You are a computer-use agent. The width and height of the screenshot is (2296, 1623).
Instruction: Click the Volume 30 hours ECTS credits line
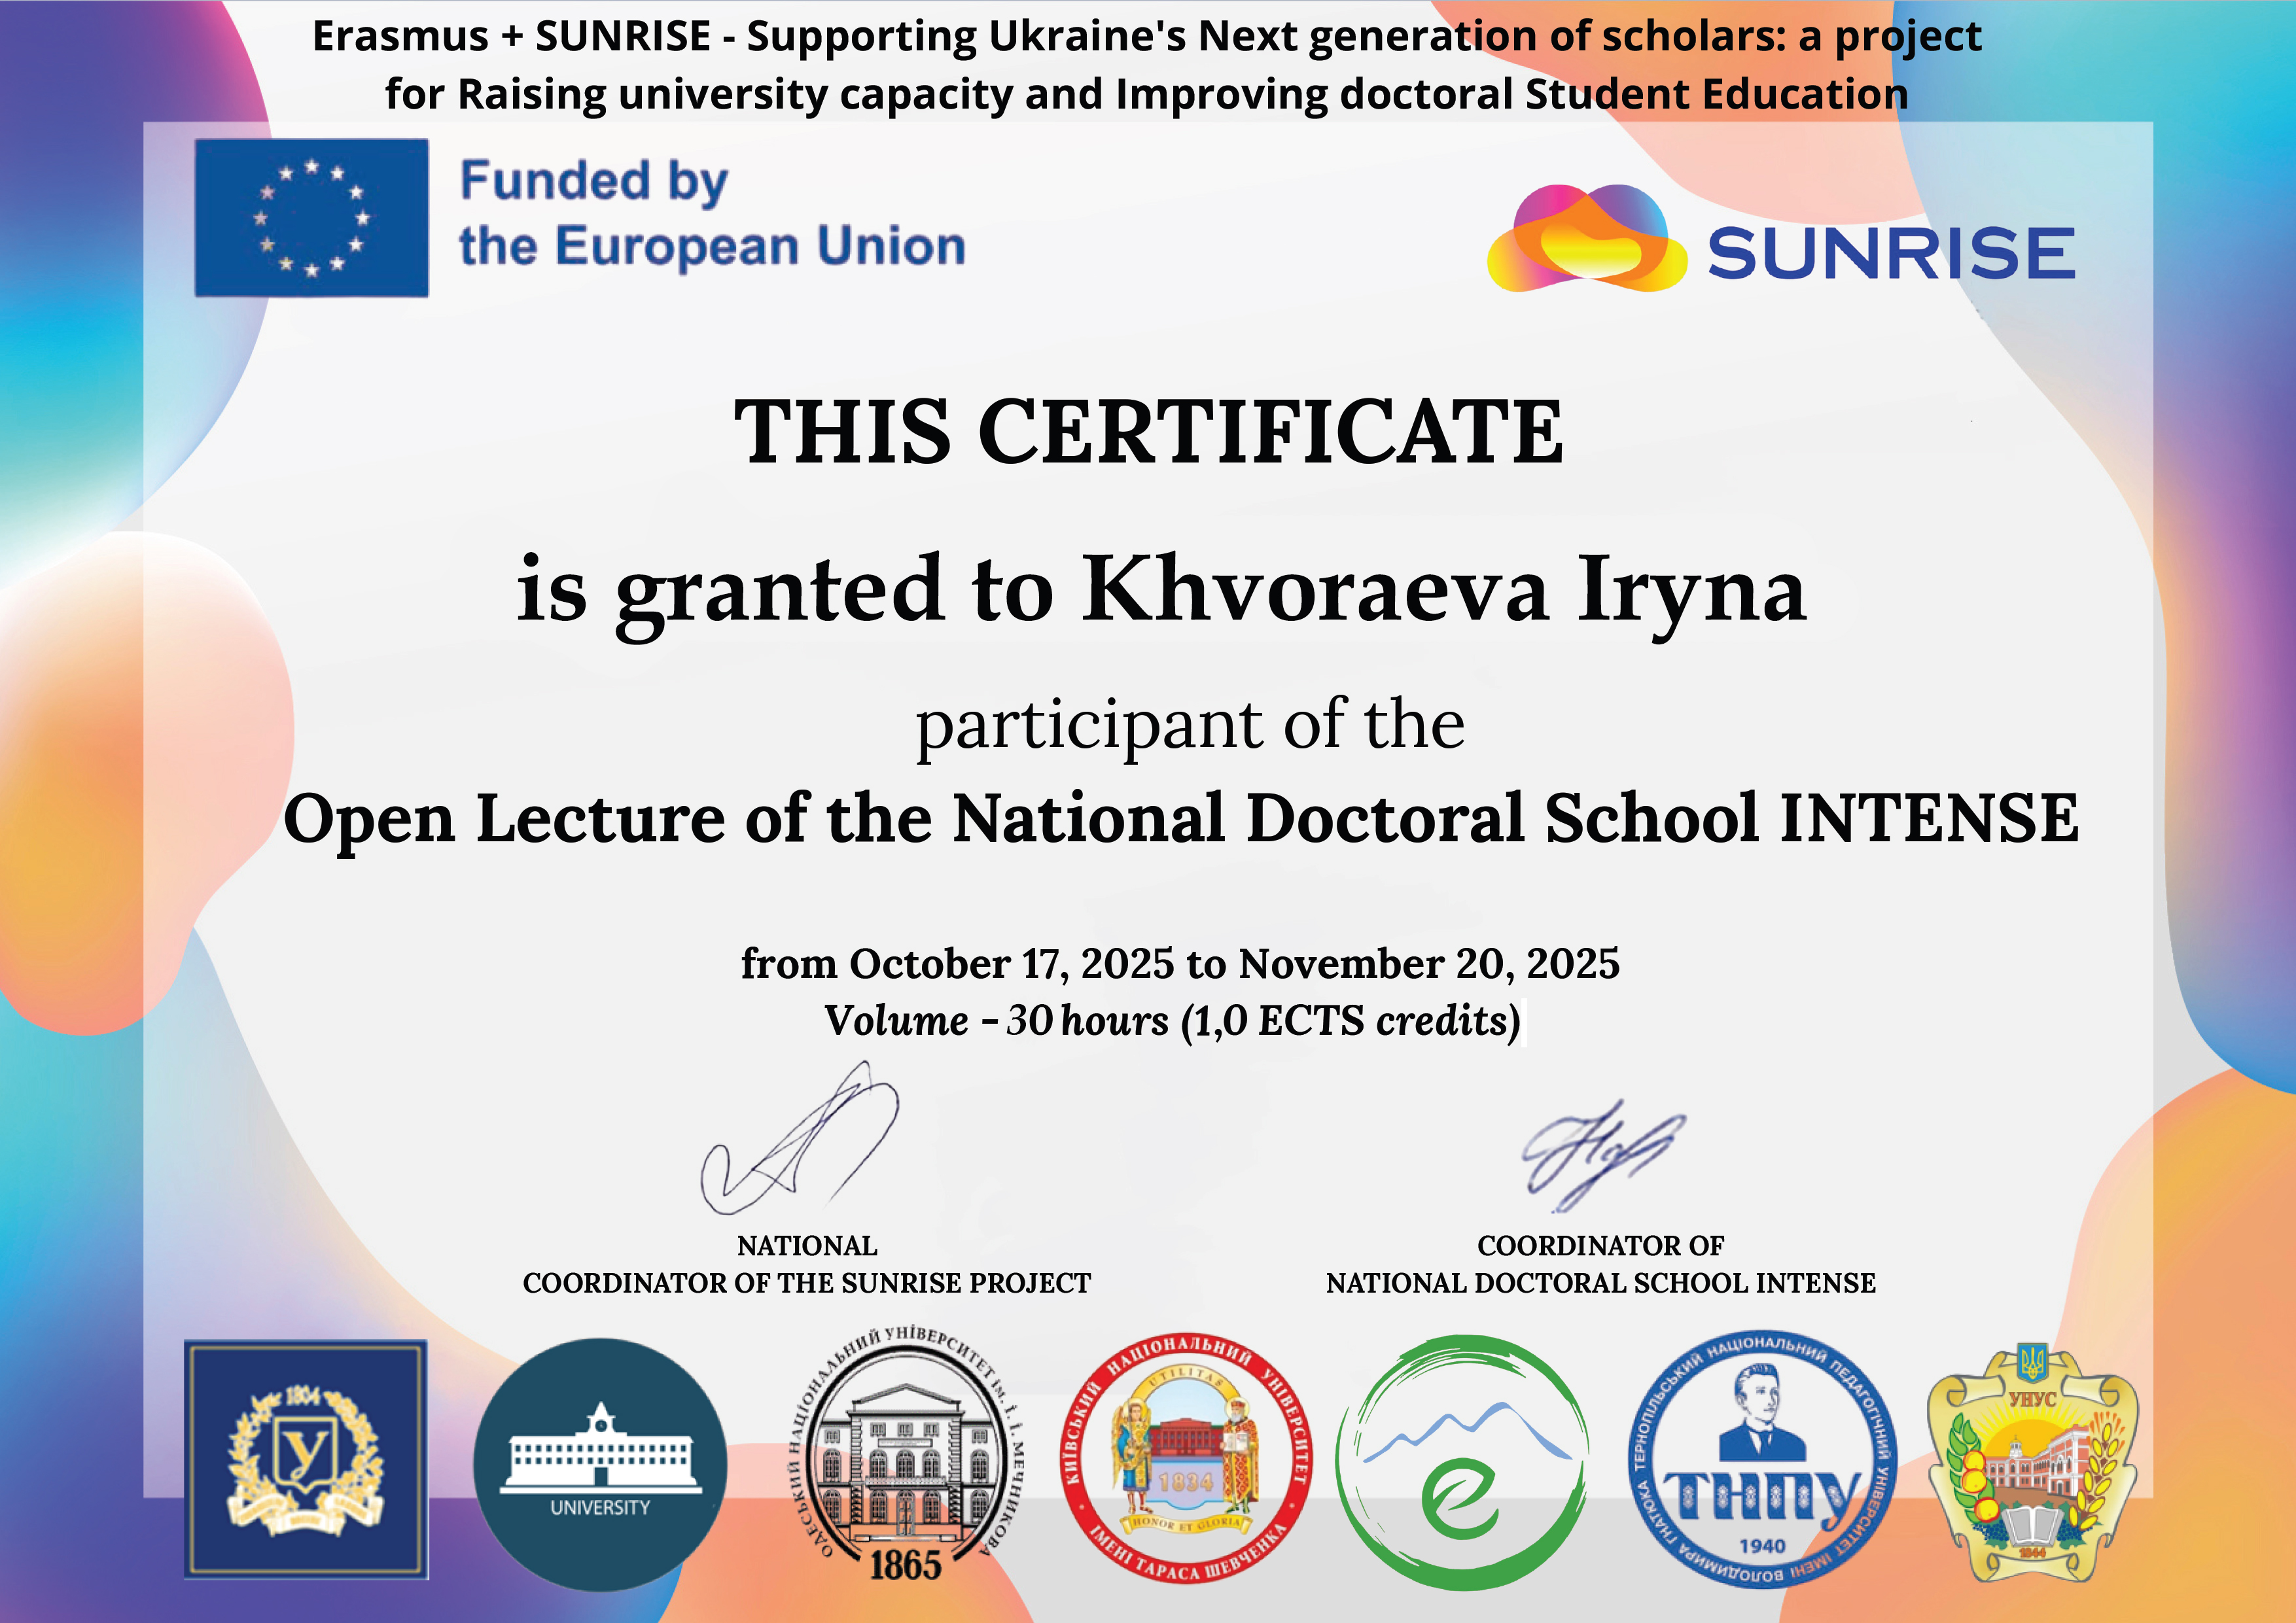click(x=1172, y=1021)
